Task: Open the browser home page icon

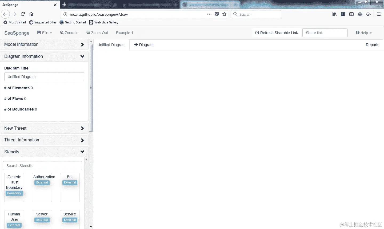Action: click(31, 14)
